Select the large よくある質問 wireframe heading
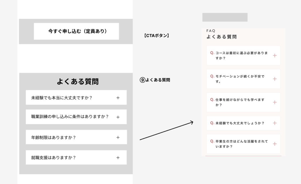 [78, 82]
